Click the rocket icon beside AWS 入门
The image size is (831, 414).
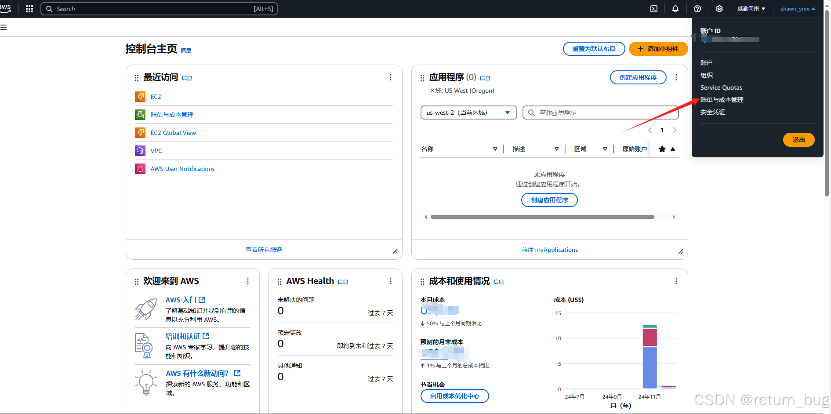[x=146, y=309]
